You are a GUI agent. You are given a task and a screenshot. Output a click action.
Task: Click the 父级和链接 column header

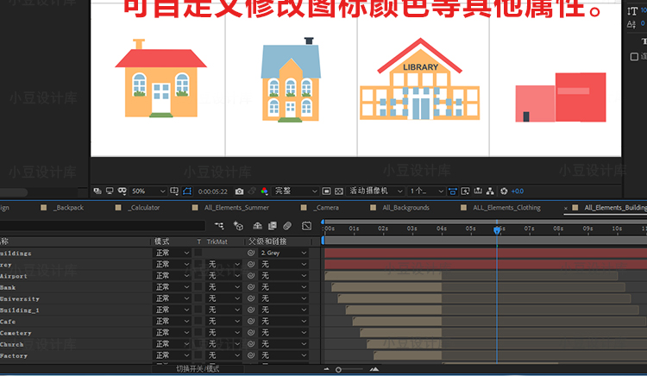[267, 241]
